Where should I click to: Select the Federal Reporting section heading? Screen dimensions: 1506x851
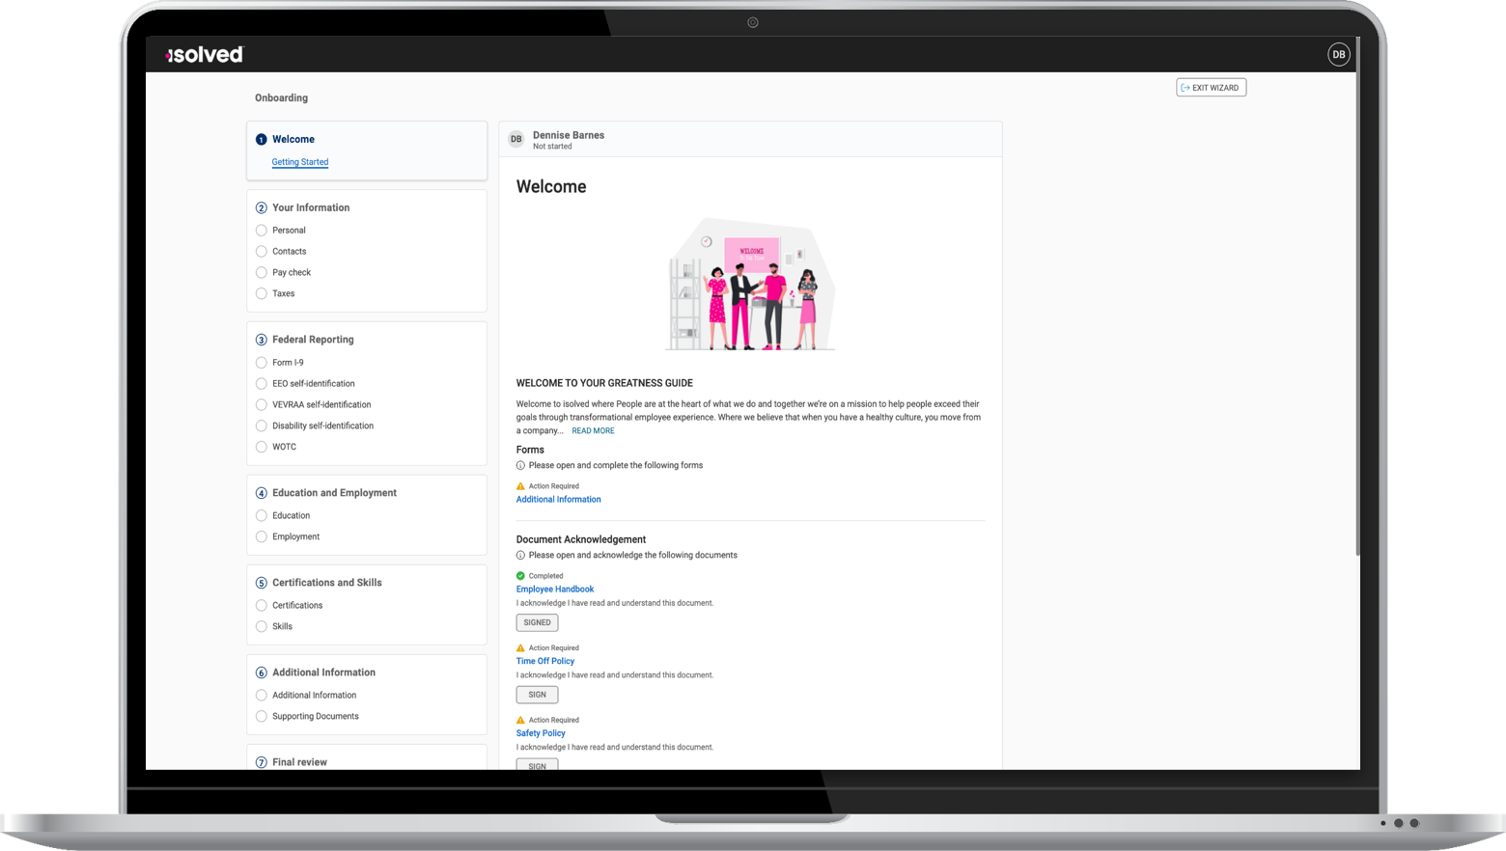313,339
